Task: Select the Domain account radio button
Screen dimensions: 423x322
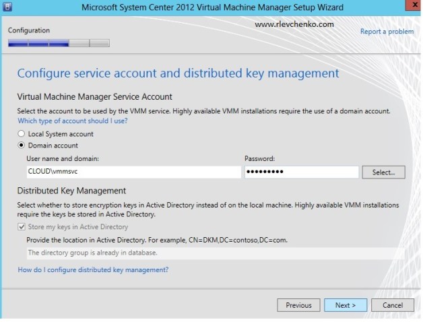Action: tap(21, 146)
